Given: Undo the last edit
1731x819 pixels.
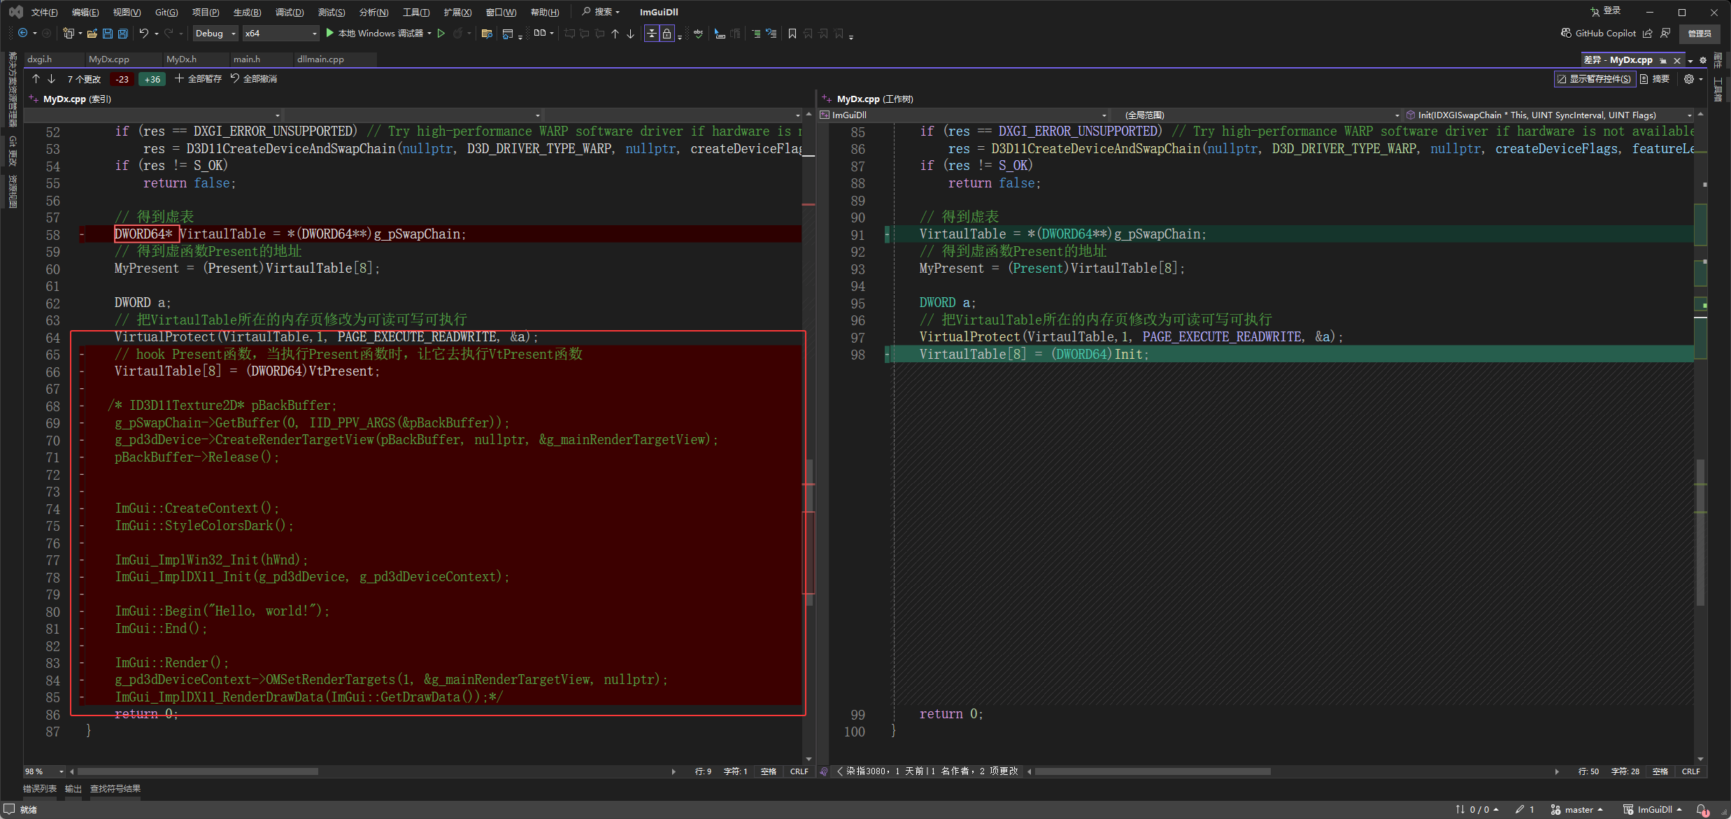Looking at the screenshot, I should 143,33.
